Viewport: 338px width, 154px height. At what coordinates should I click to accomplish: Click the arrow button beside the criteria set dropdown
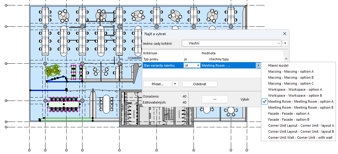(285, 43)
